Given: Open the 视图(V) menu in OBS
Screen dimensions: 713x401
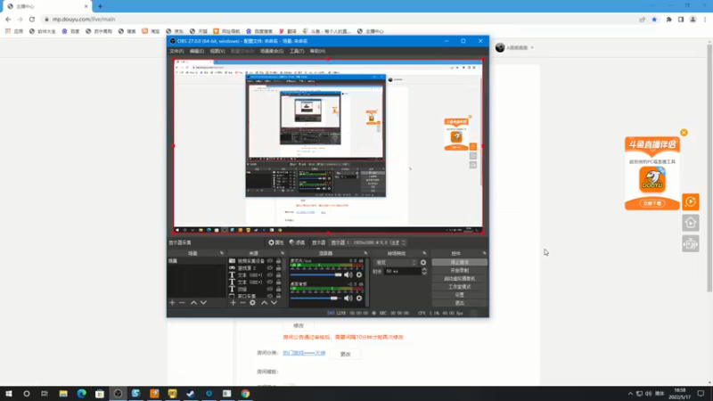Looking at the screenshot, I should pos(217,52).
